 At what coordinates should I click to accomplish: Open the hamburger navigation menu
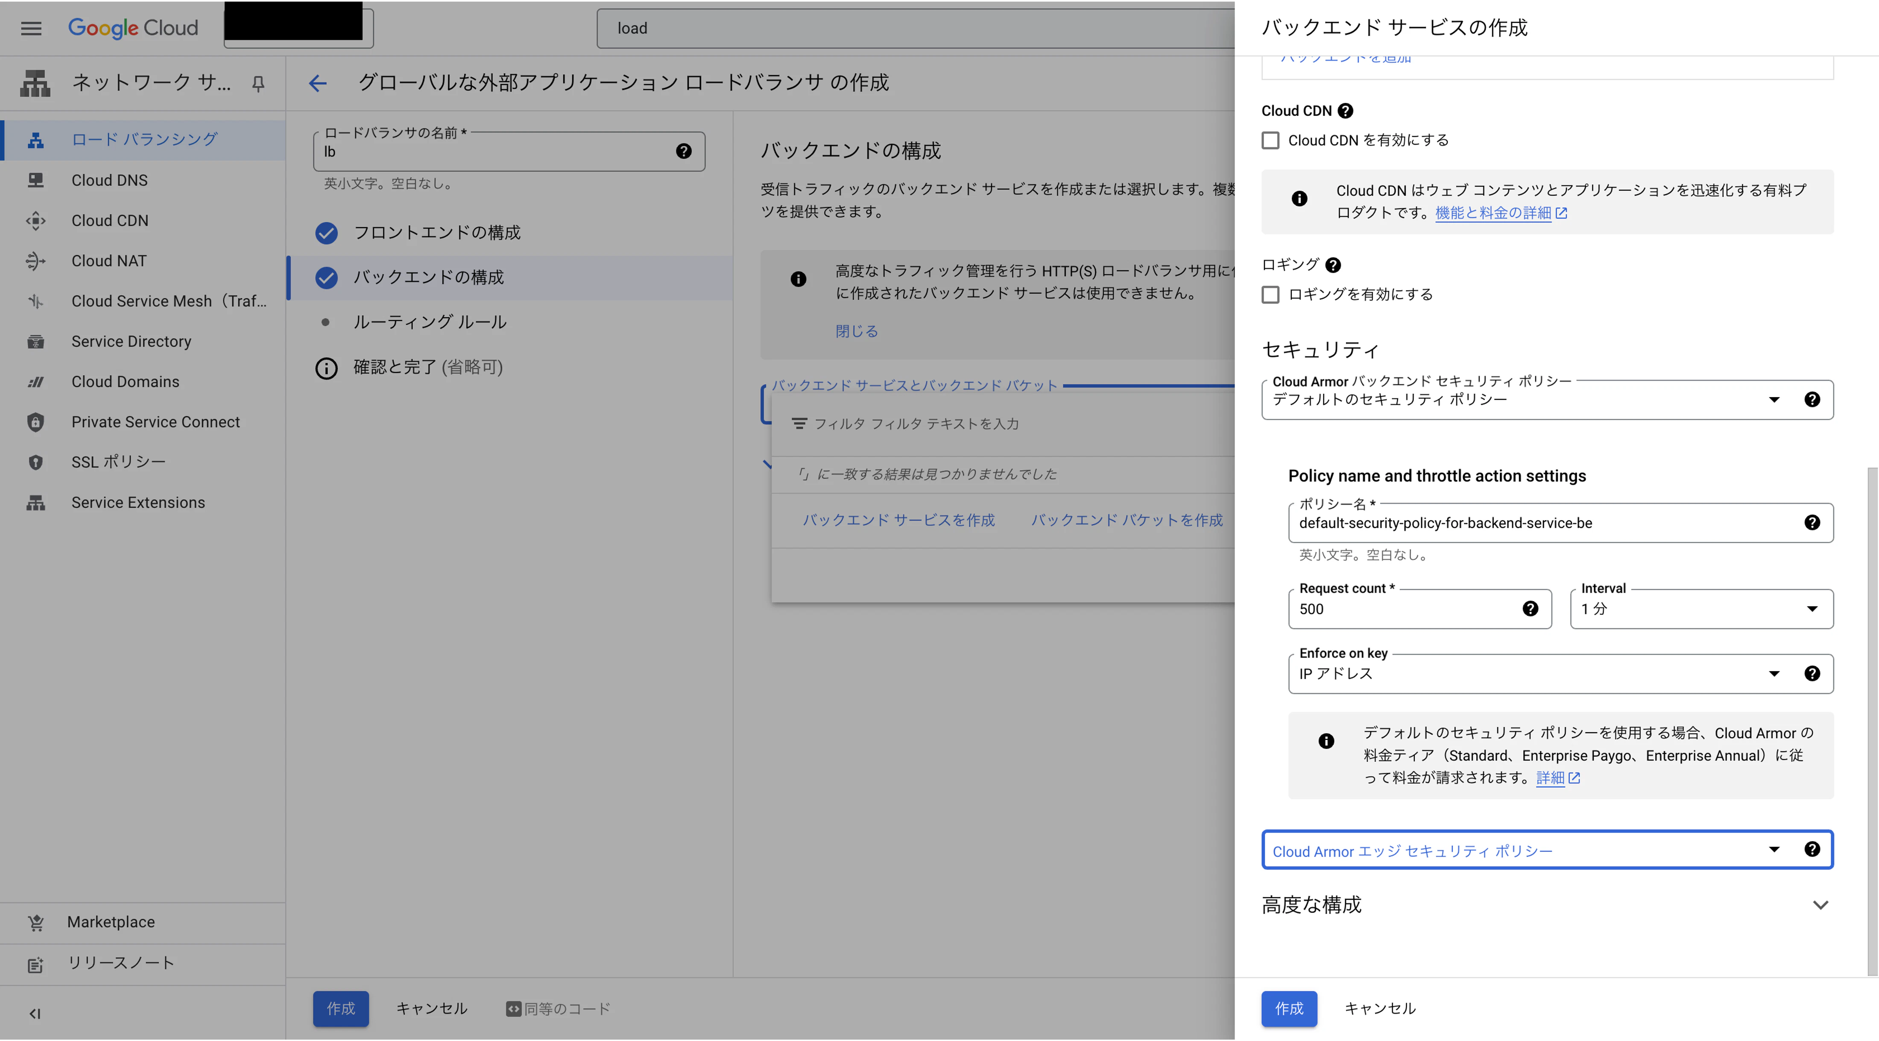[x=31, y=28]
